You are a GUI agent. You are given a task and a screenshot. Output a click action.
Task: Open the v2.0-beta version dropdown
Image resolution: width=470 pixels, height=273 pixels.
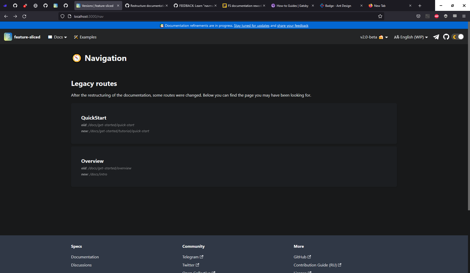click(x=374, y=37)
